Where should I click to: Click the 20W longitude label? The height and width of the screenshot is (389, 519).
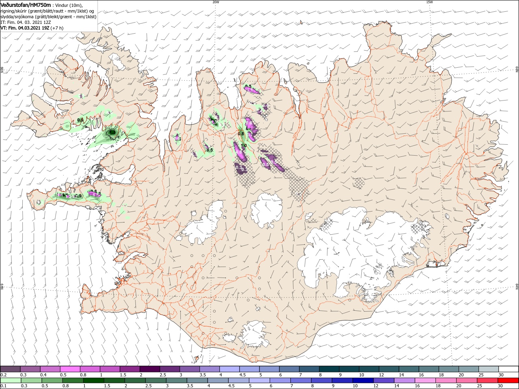coord(216,2)
